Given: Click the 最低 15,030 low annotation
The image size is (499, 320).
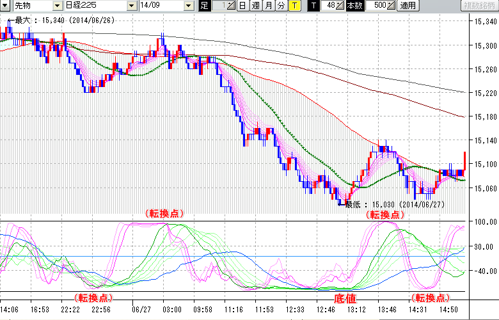Looking at the screenshot, I should [395, 205].
